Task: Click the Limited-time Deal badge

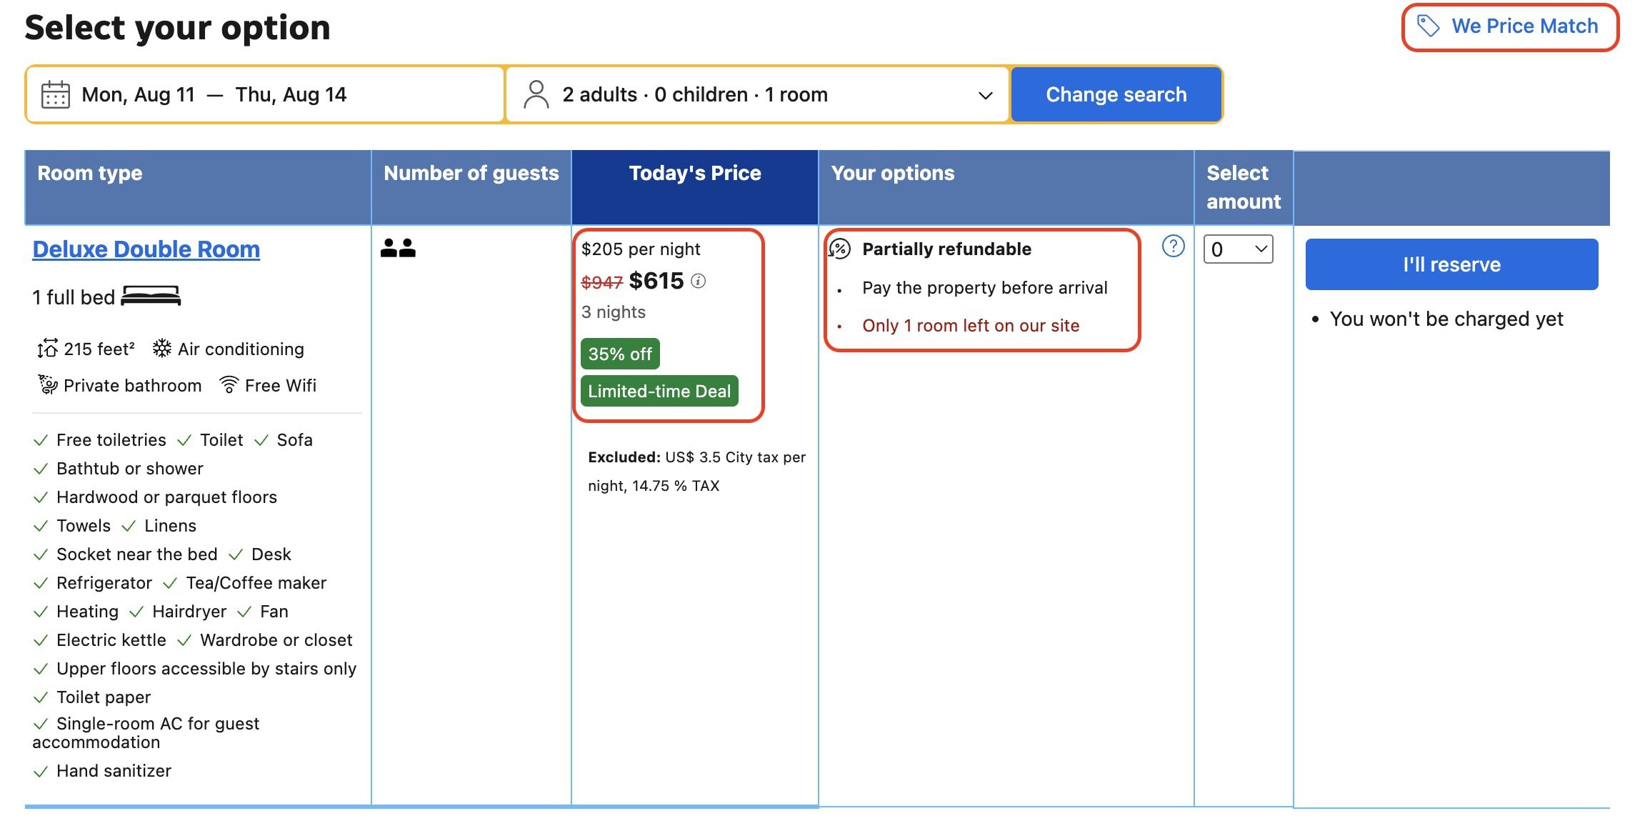Action: [659, 391]
